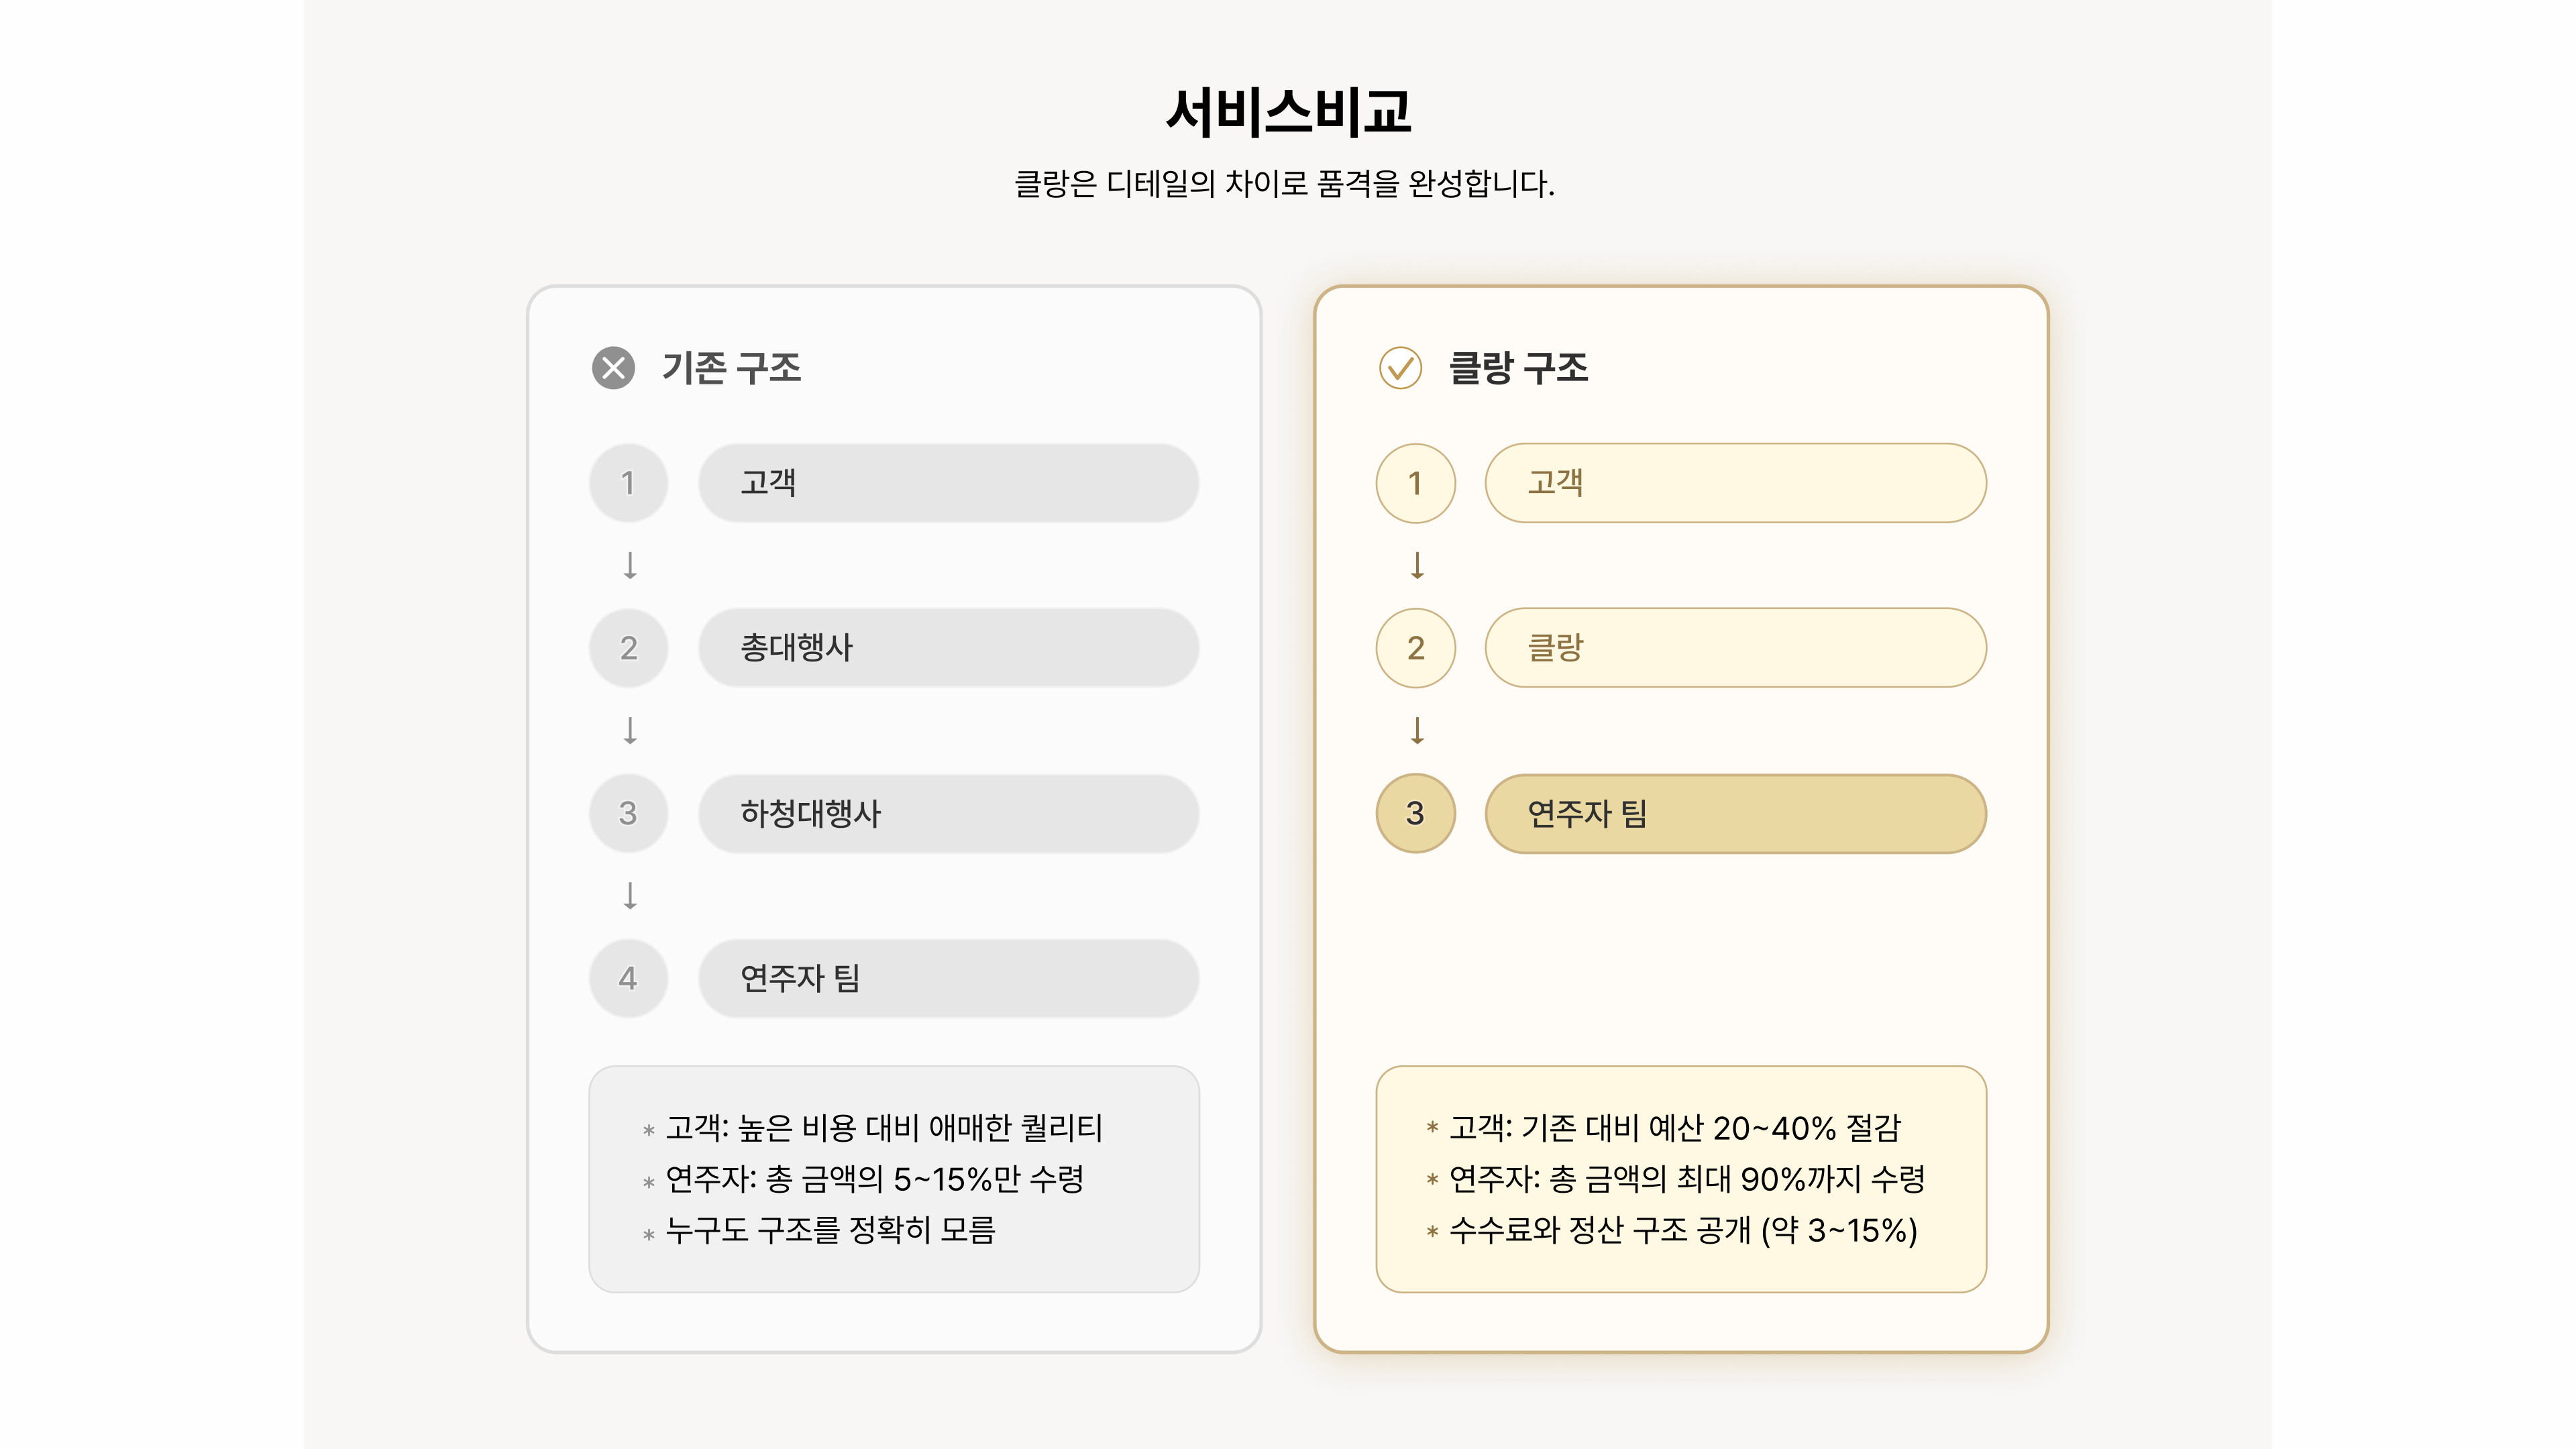Select gold step 2 circle next to 클랑
The height and width of the screenshot is (1449, 2576).
[1415, 648]
